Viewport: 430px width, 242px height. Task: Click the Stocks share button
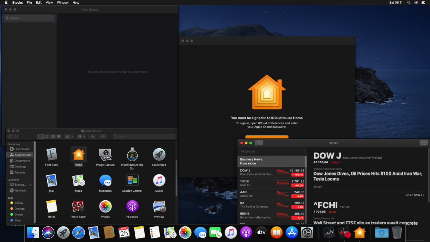(424, 143)
